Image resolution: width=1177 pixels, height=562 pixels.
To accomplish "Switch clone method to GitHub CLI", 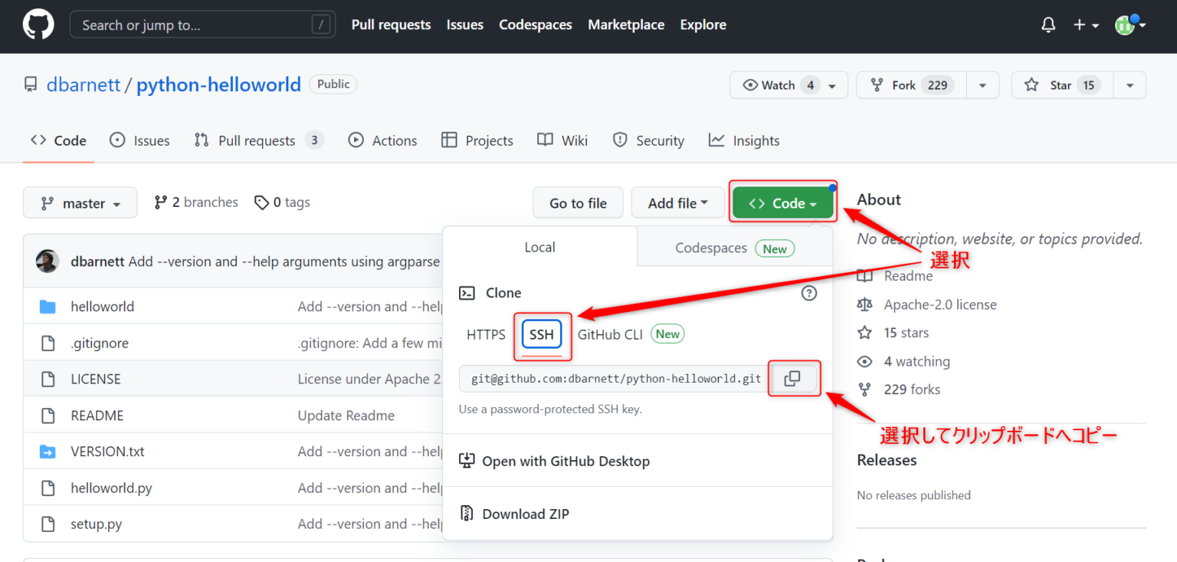I will 610,334.
